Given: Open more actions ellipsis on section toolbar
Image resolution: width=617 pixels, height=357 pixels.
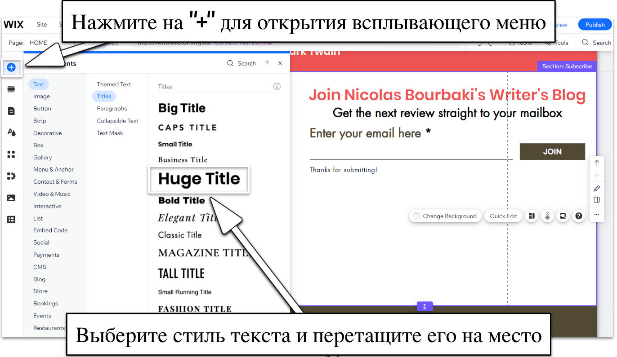Looking at the screenshot, I should click(x=597, y=215).
